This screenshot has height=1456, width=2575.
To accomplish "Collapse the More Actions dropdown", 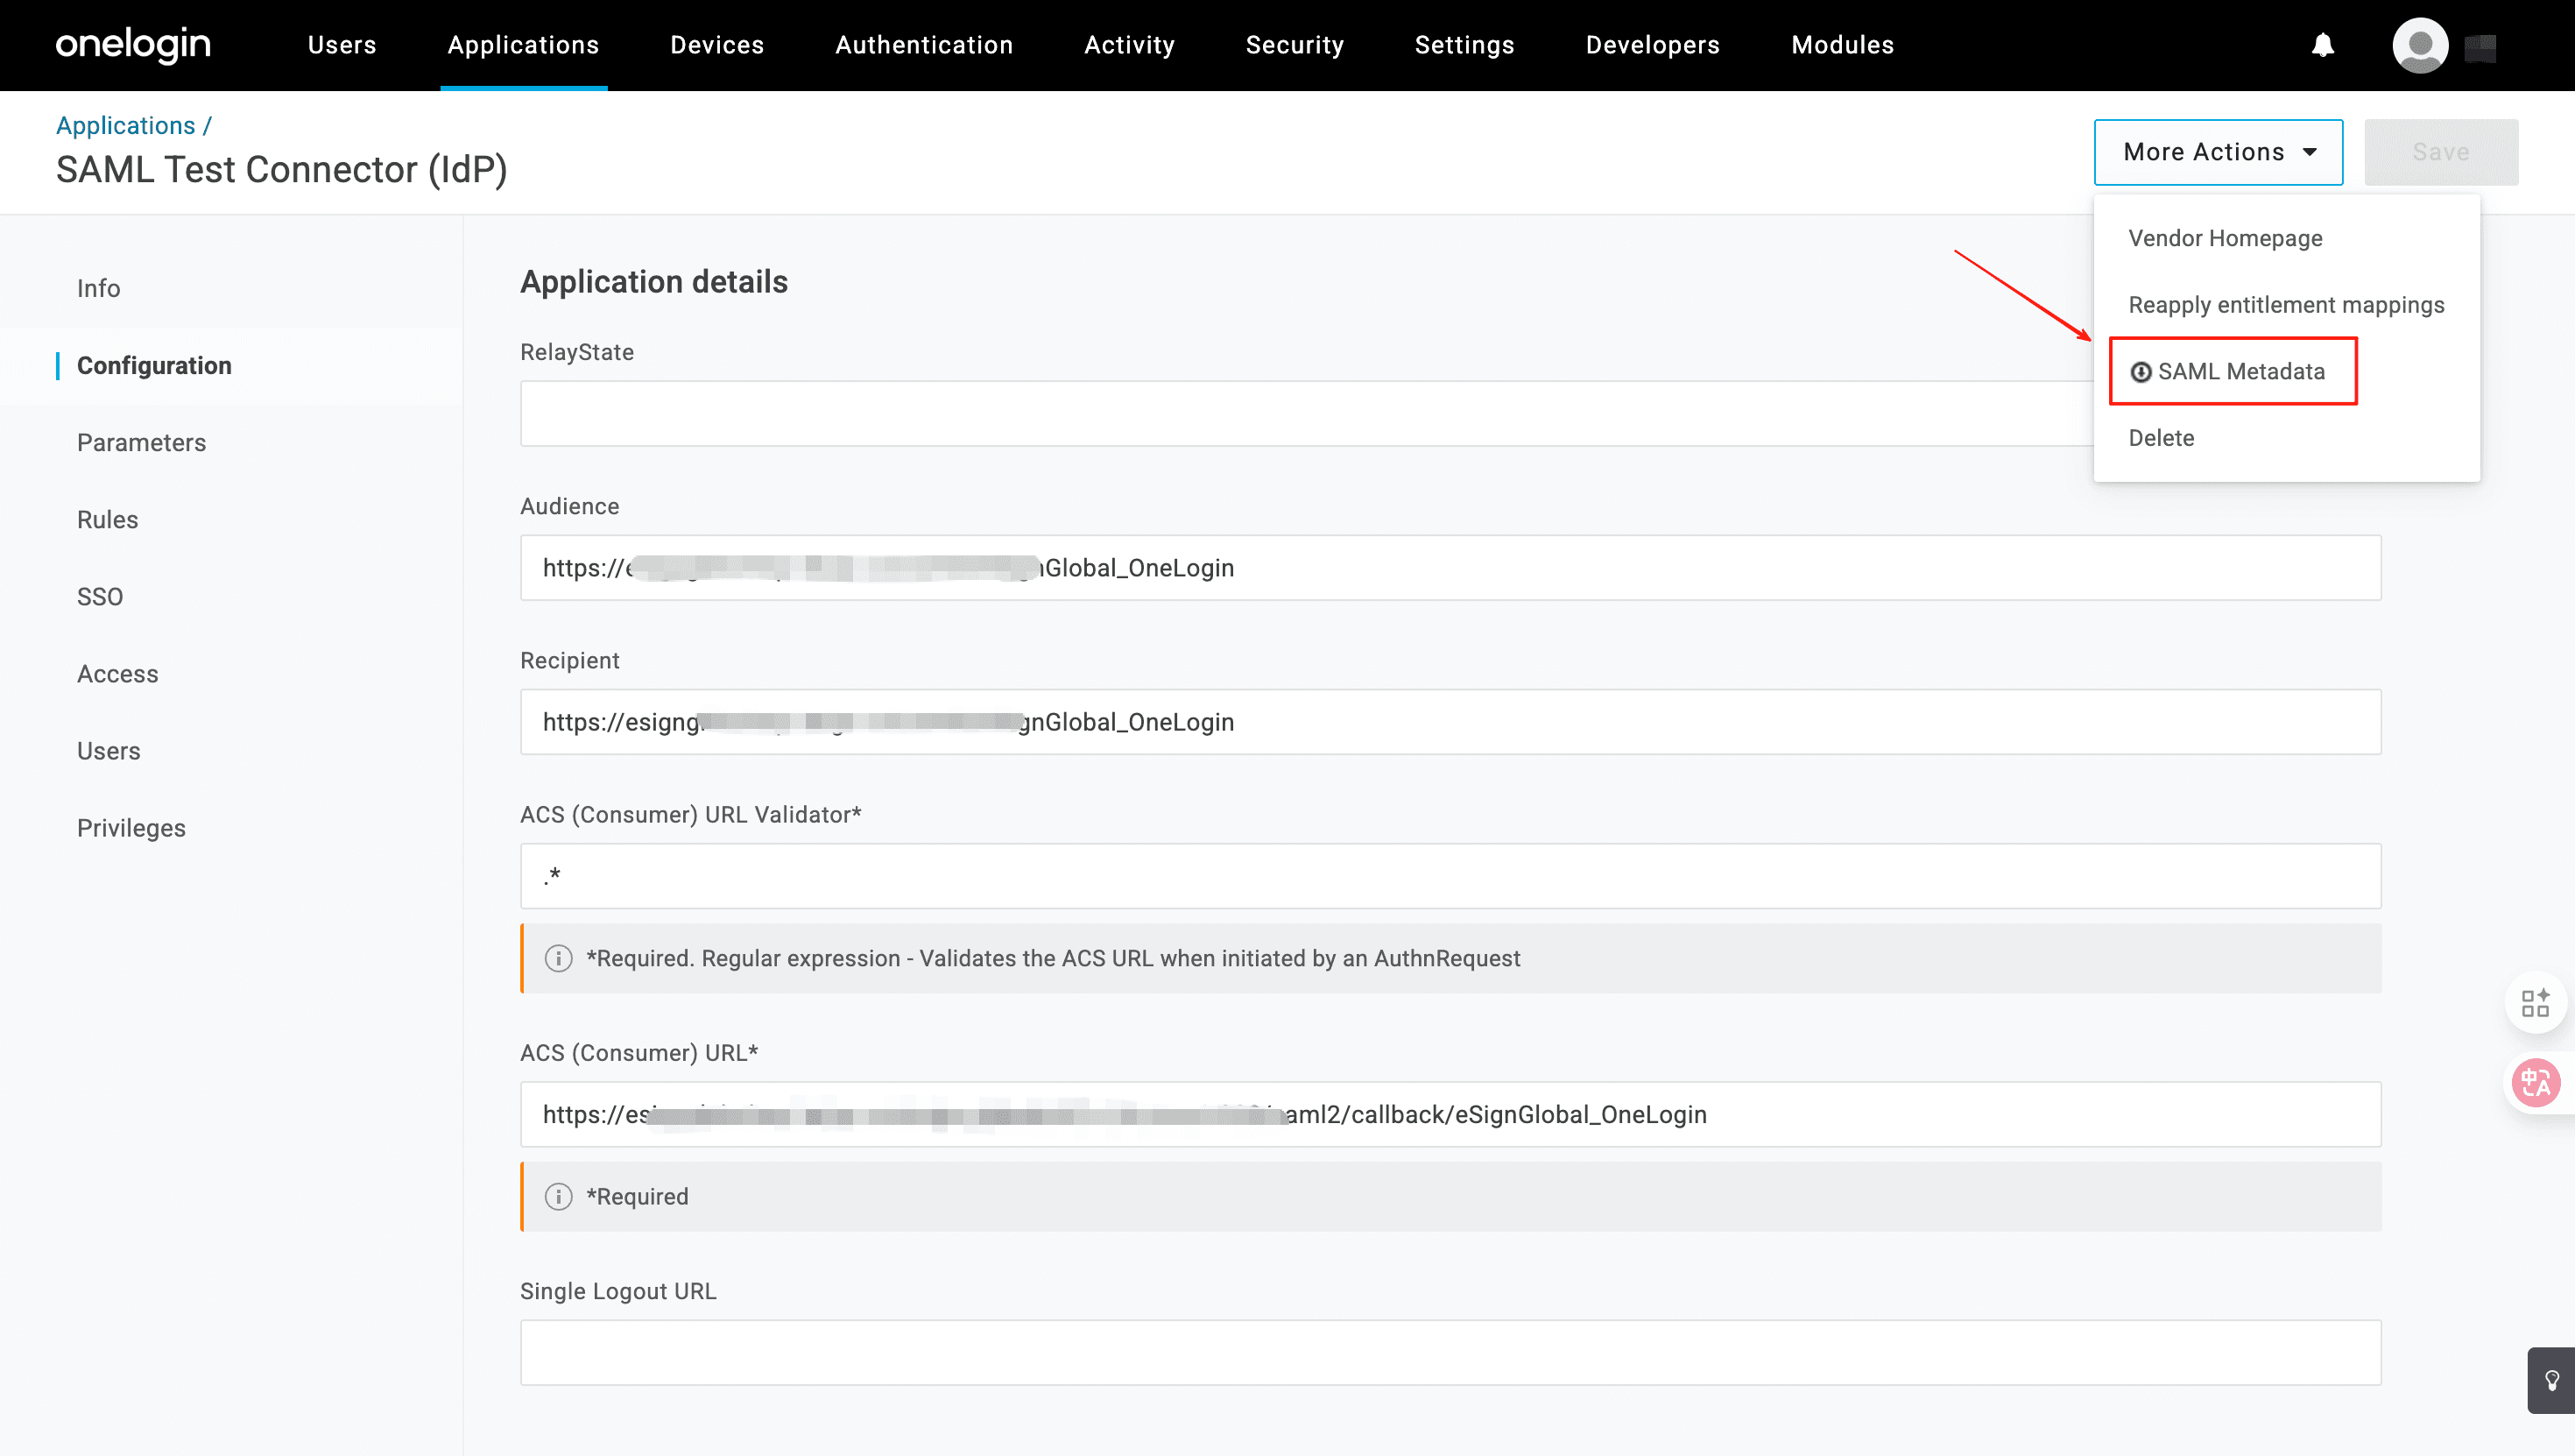I will click(2217, 152).
